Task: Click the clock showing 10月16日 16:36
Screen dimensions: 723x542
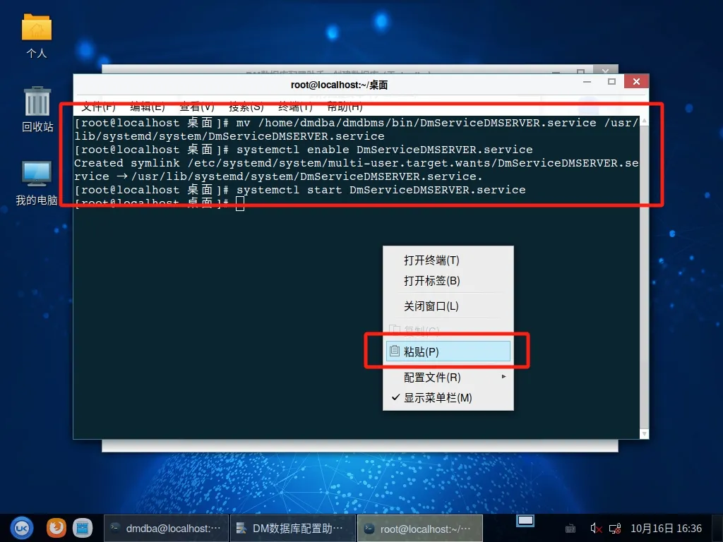Action: pyautogui.click(x=666, y=528)
